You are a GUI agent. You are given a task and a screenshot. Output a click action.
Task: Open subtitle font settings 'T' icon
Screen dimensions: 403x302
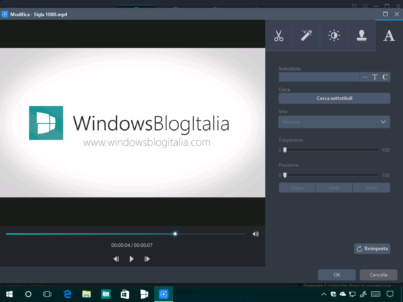(375, 77)
